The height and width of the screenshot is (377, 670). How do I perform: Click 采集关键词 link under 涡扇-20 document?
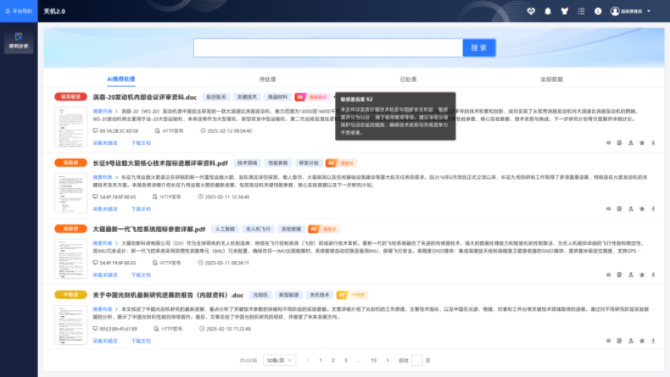[x=105, y=142]
